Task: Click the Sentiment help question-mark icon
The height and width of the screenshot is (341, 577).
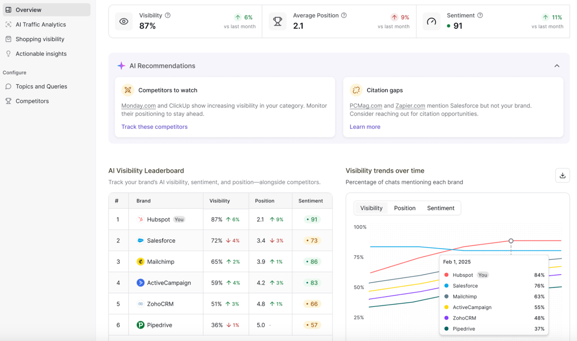Action: (480, 15)
